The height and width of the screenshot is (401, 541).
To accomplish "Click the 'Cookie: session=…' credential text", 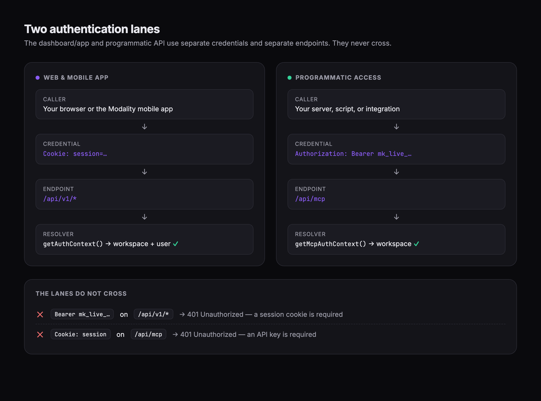I will tap(75, 154).
